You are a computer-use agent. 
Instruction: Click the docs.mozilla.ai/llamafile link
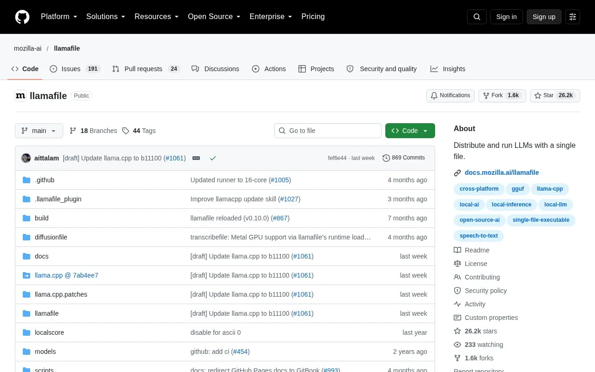coord(502,173)
